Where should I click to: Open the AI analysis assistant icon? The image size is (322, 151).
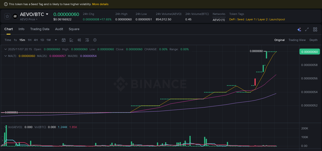(299, 29)
